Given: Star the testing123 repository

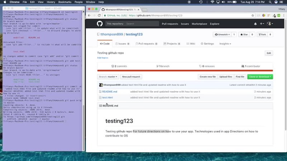Looking at the screenshot, I should tap(244, 34).
